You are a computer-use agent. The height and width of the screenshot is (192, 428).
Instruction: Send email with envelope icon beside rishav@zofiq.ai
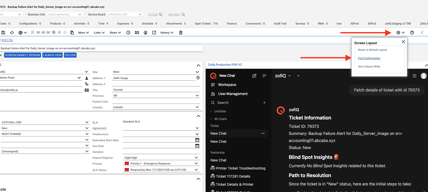point(87,90)
